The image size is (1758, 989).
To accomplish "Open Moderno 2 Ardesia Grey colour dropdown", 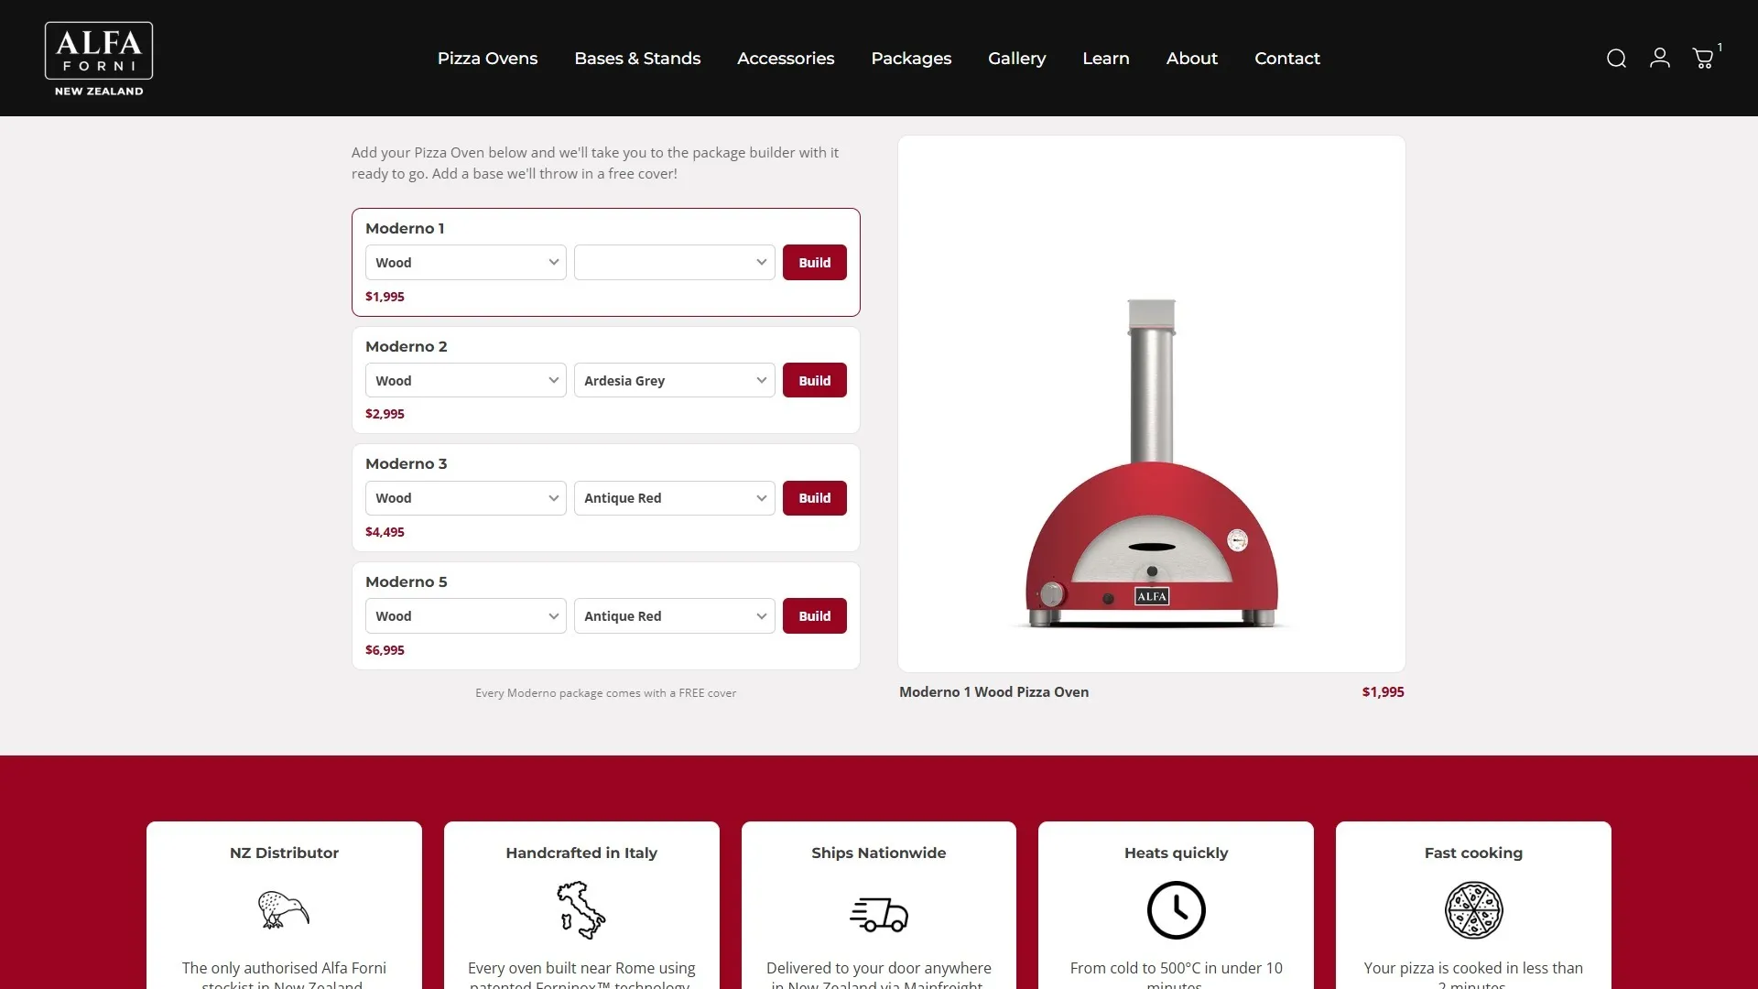I will [x=675, y=381].
